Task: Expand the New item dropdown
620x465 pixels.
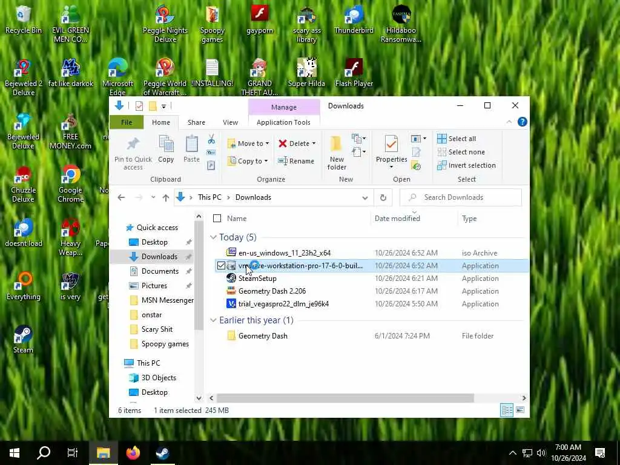Action: pyautogui.click(x=358, y=139)
